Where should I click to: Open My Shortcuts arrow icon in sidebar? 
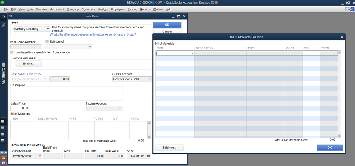(3, 122)
